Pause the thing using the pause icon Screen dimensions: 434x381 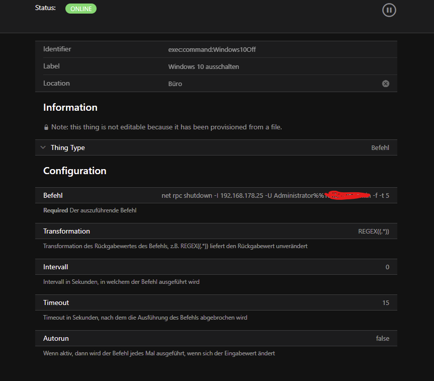tap(389, 10)
